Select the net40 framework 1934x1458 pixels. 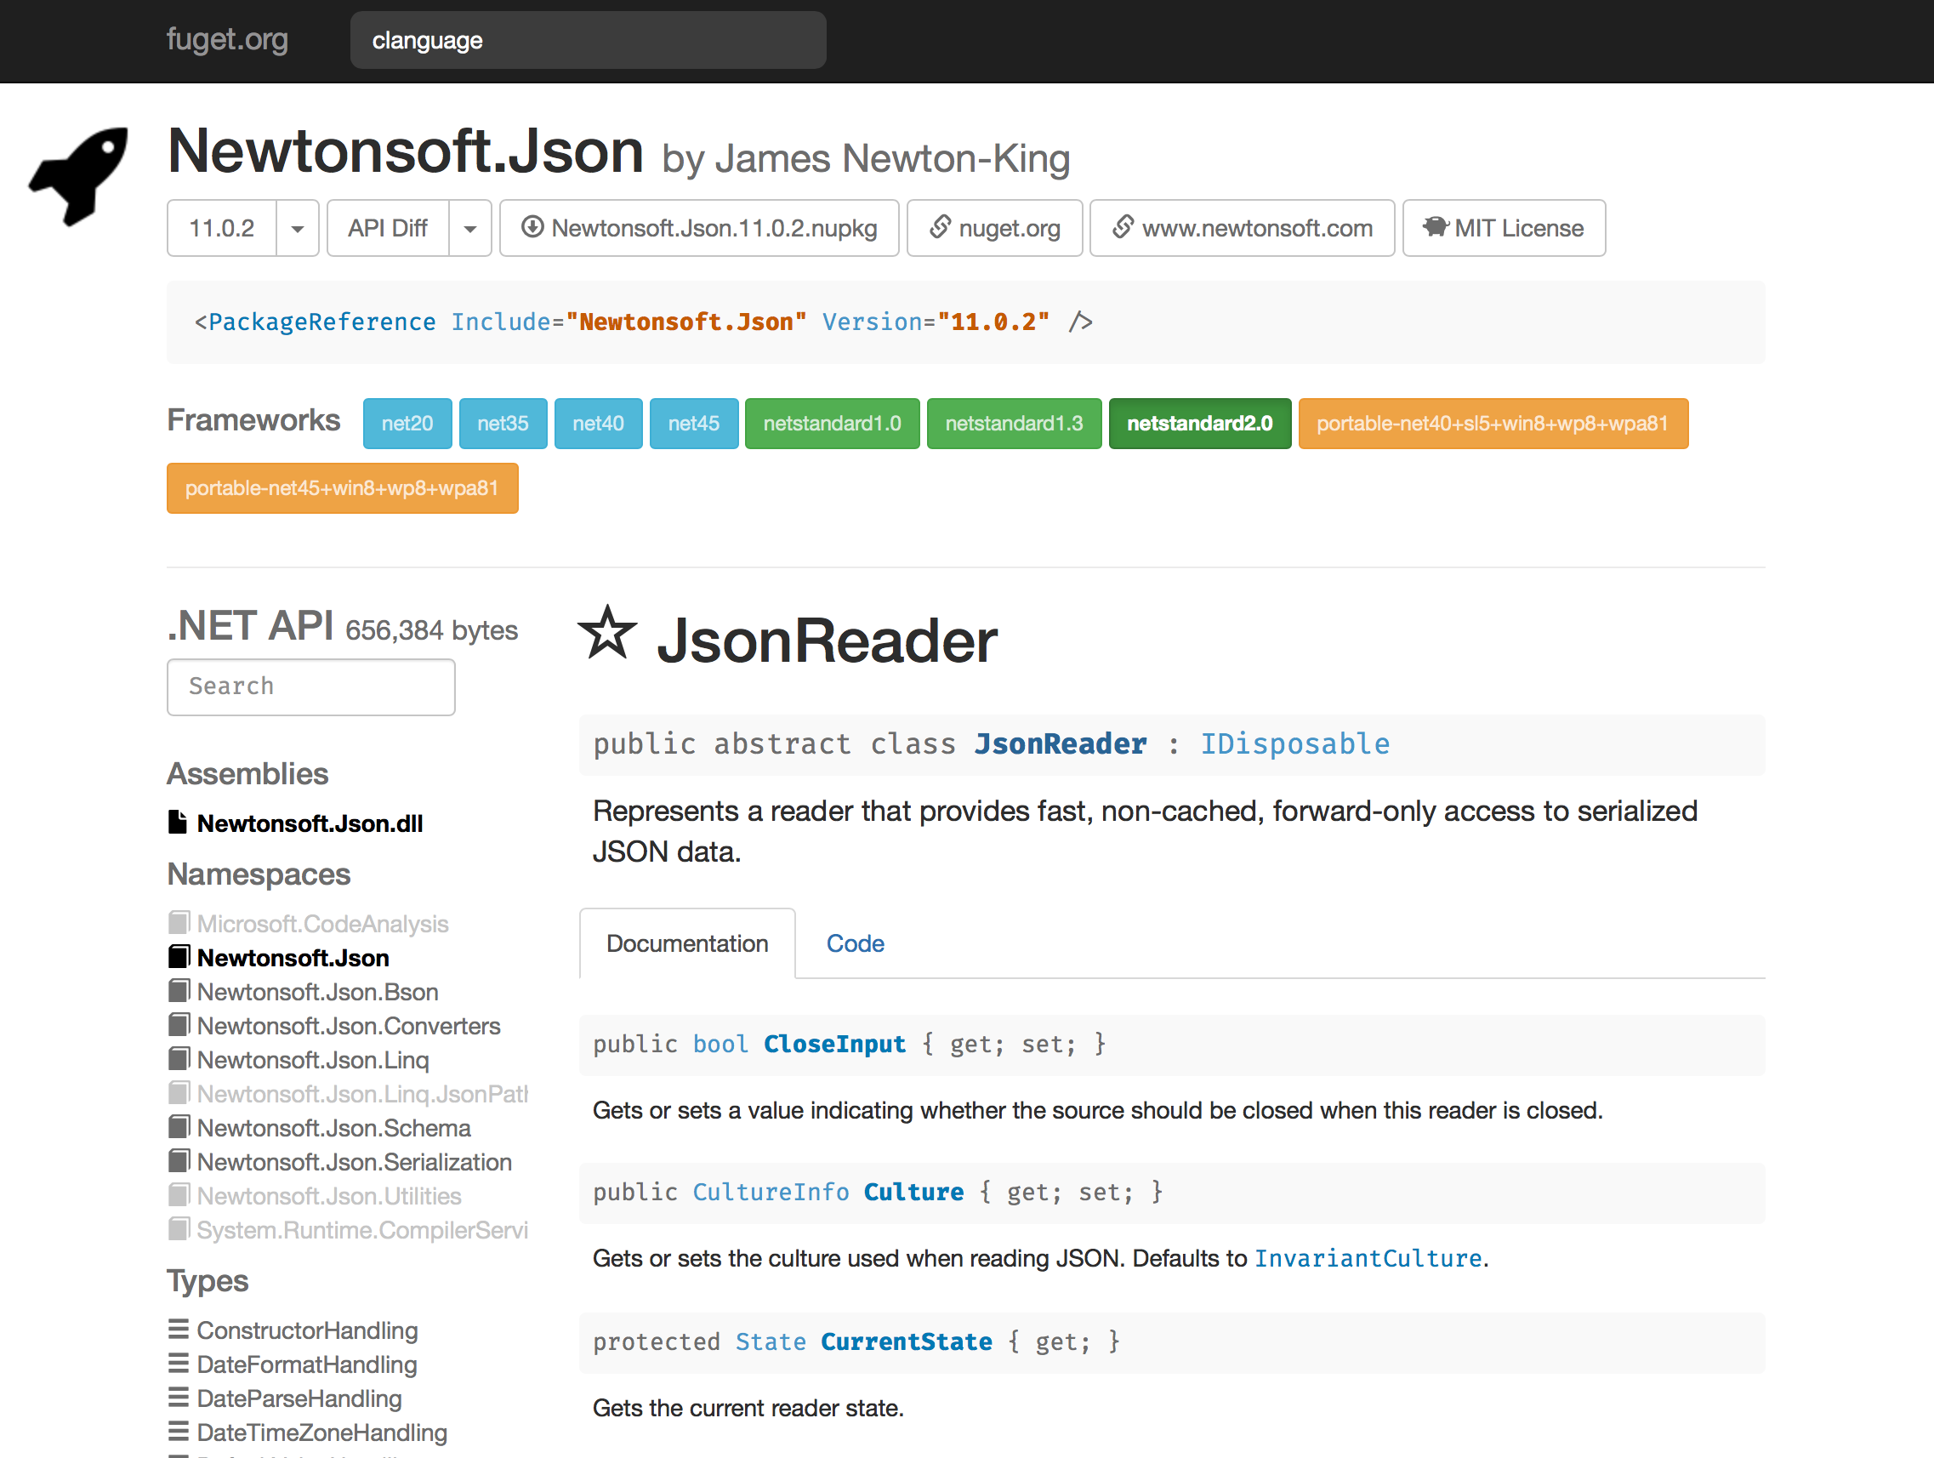point(598,424)
